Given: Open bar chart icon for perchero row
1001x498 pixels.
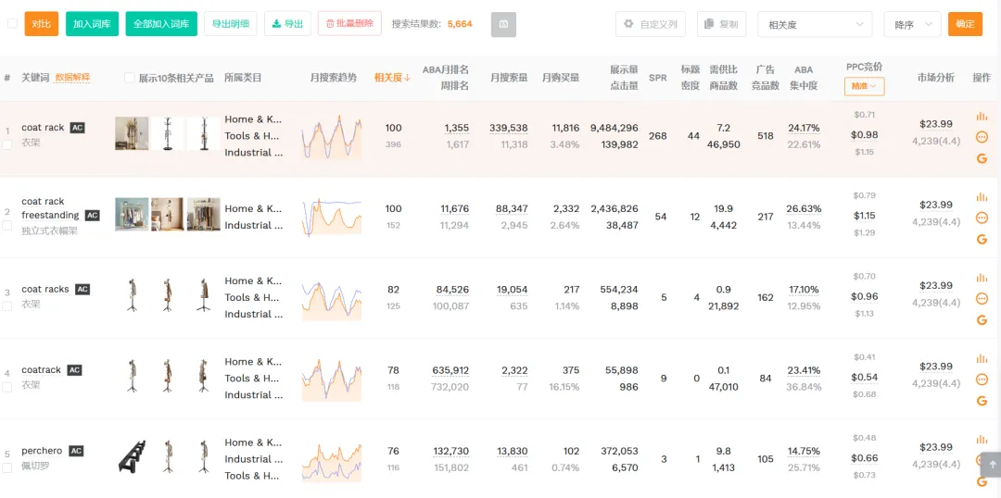Looking at the screenshot, I should [982, 440].
